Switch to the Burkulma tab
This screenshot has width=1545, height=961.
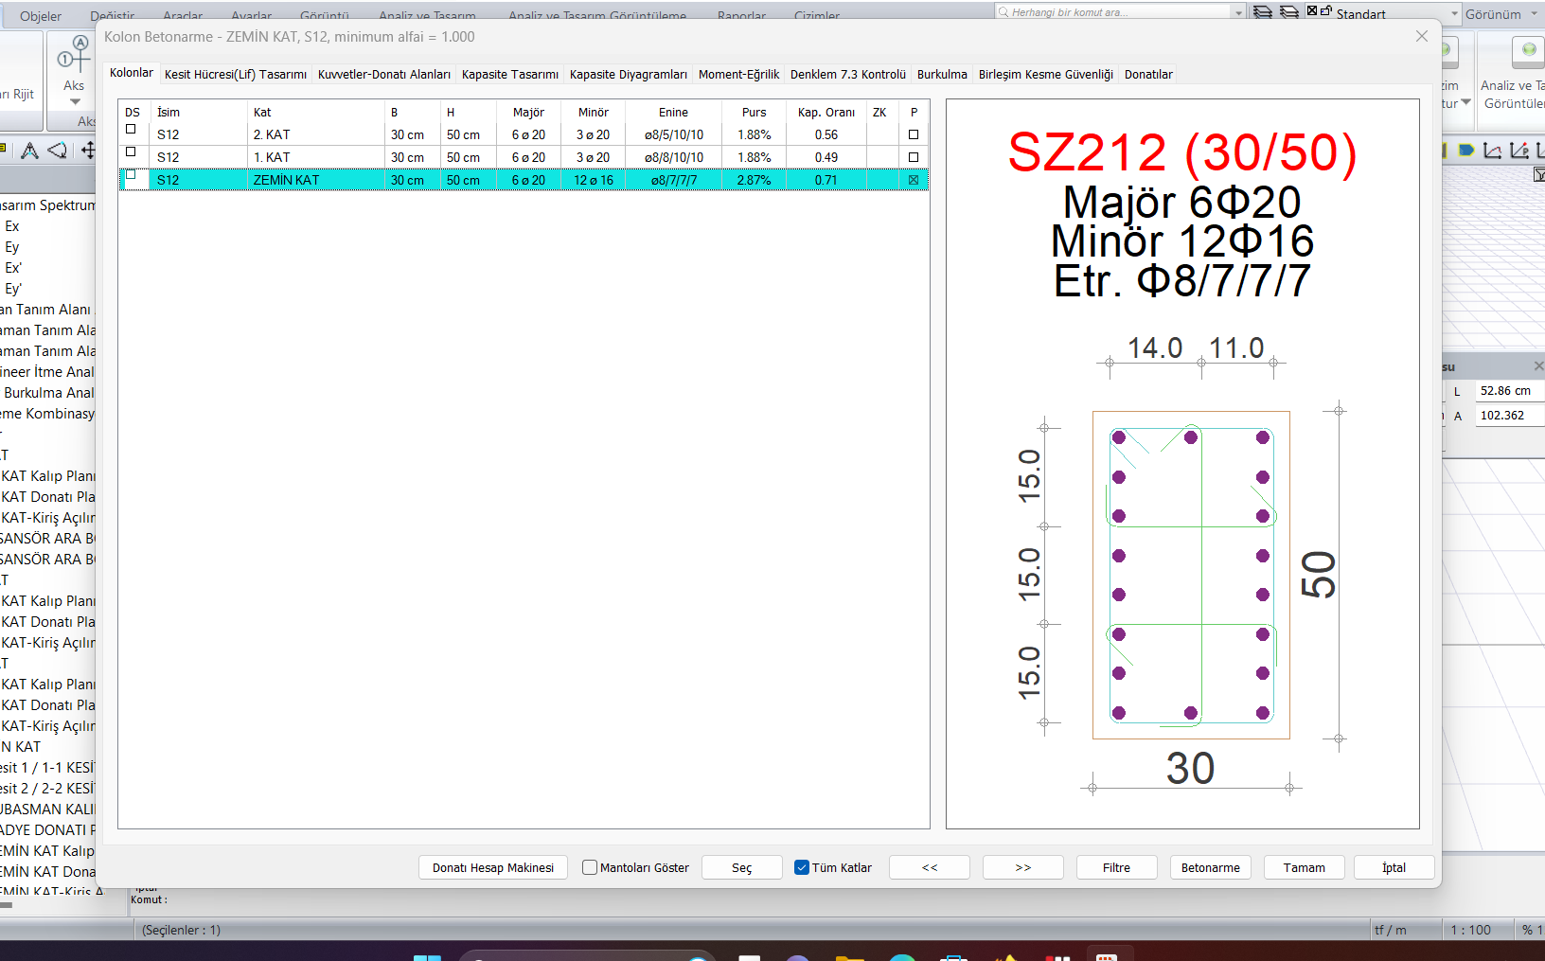[x=942, y=74]
